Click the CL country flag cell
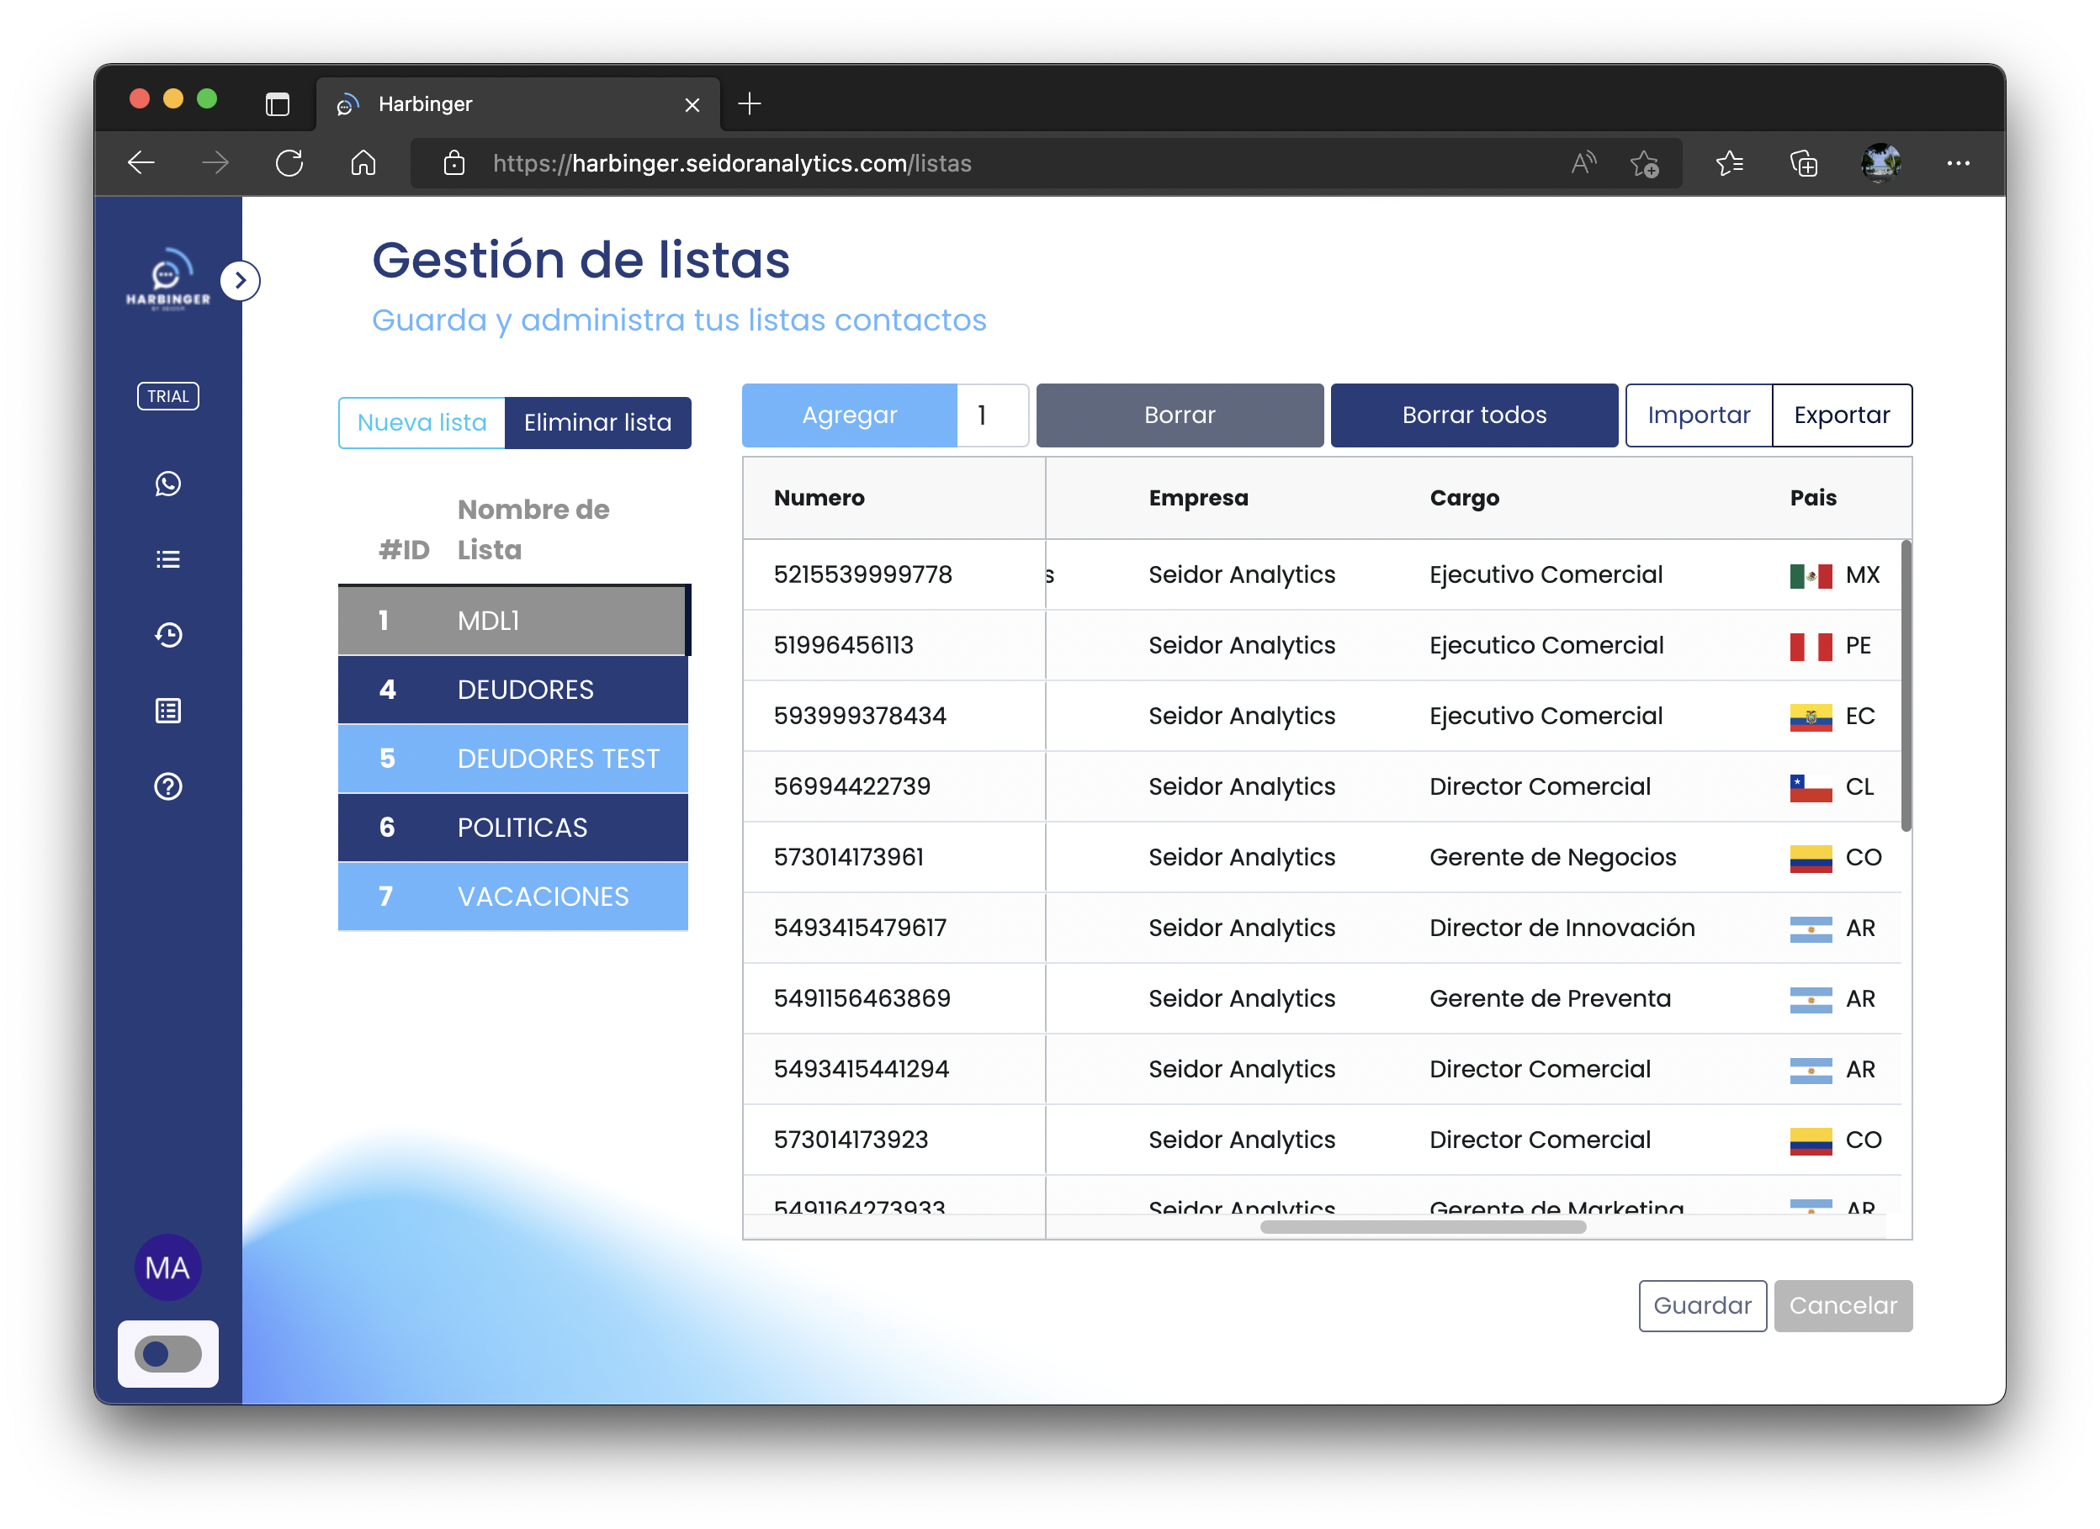The height and width of the screenshot is (1529, 2100). pyautogui.click(x=1831, y=786)
